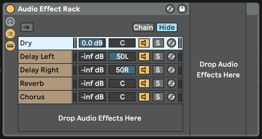This screenshot has height=139, width=262.
Task: Solo the Reverb chain
Action: 158,83
